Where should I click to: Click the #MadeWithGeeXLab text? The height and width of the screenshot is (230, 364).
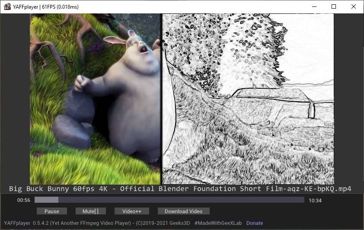[x=218, y=223]
